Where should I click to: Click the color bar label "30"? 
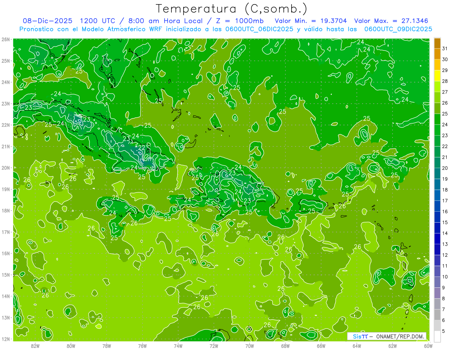tap(445, 59)
